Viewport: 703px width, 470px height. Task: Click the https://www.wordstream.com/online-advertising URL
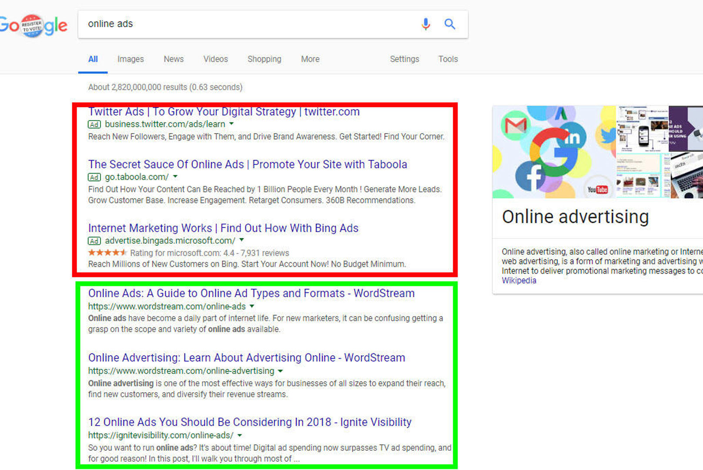pyautogui.click(x=181, y=371)
